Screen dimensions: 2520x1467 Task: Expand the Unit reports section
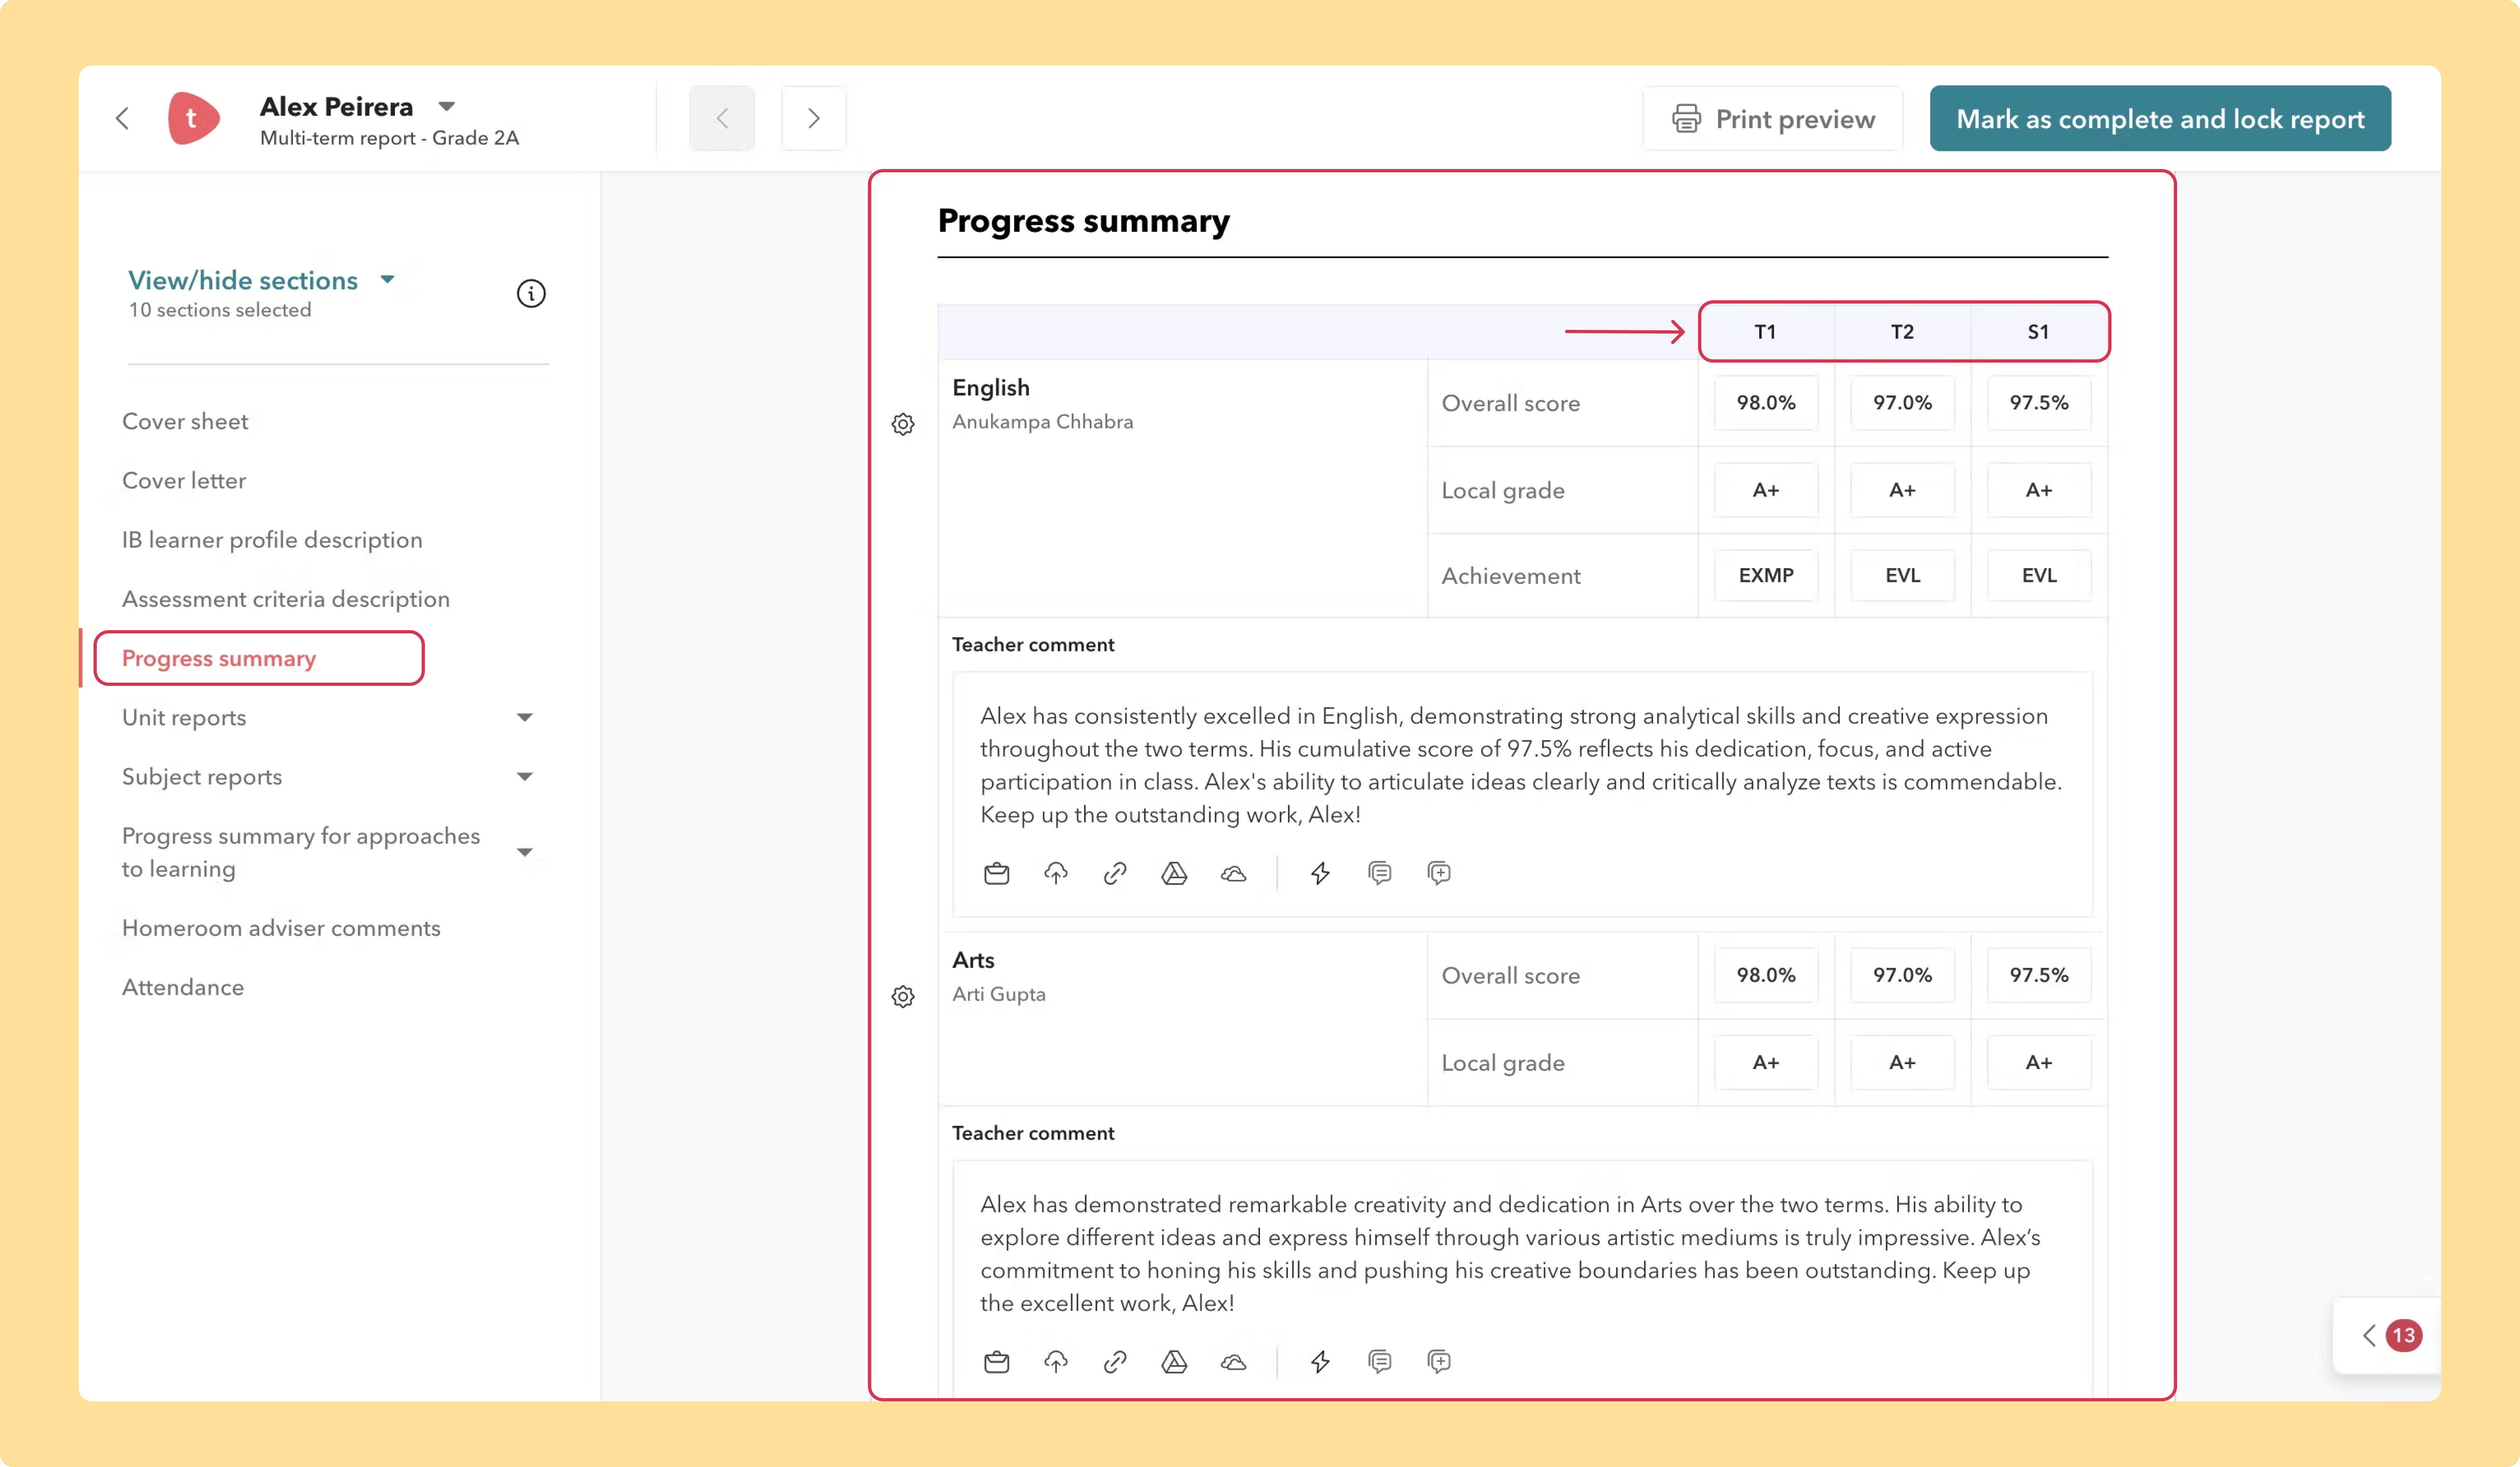(525, 717)
